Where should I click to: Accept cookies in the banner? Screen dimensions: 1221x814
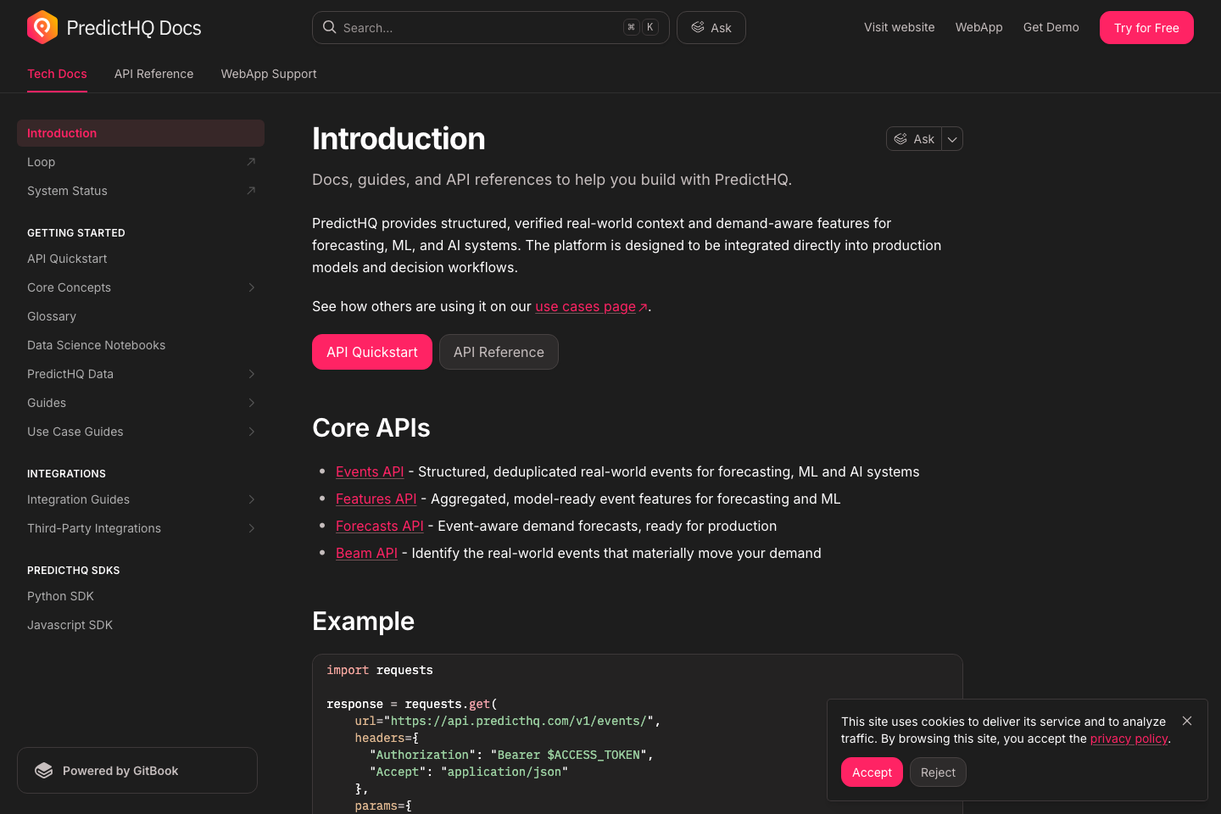(872, 772)
